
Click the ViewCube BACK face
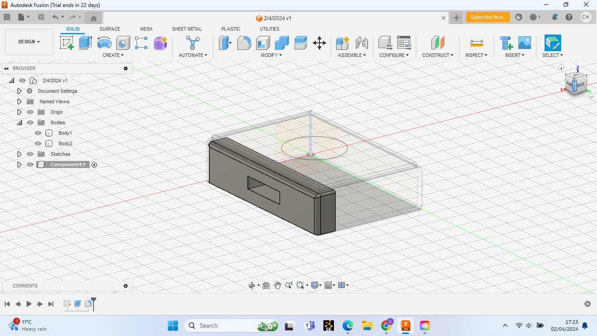pyautogui.click(x=581, y=84)
